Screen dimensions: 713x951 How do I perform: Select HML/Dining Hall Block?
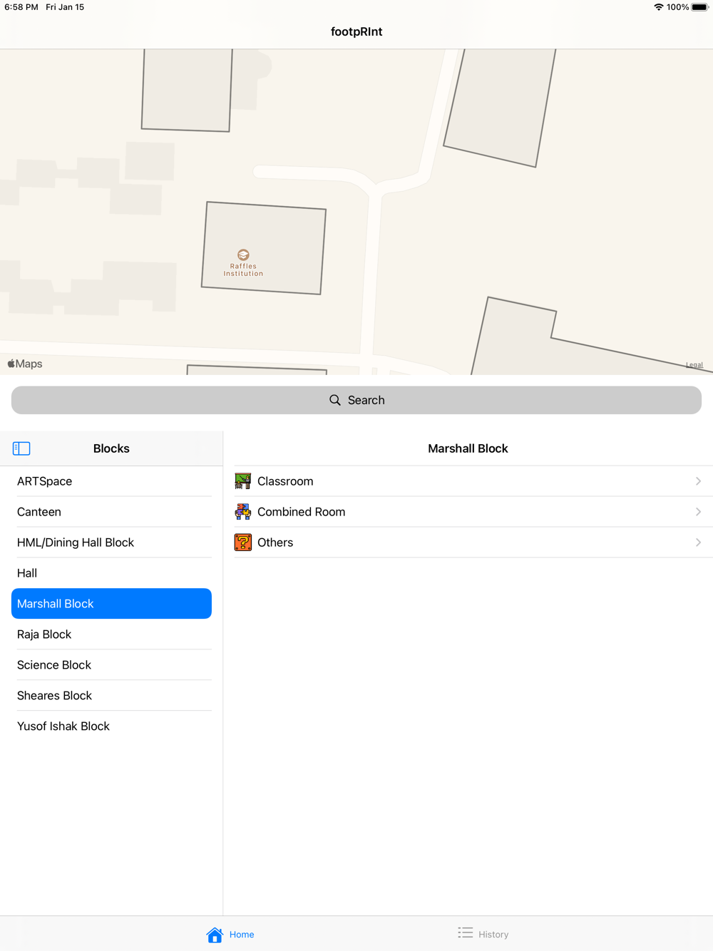tap(111, 543)
